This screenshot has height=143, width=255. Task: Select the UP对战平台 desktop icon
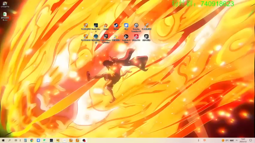[5, 4]
